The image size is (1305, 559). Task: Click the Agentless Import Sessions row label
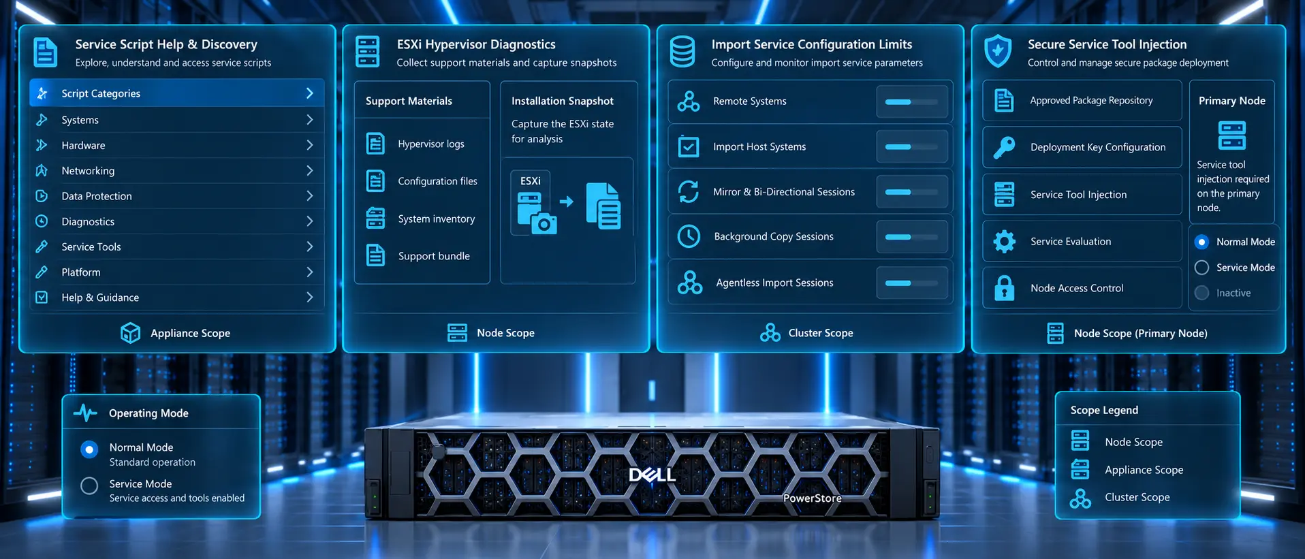(x=774, y=283)
